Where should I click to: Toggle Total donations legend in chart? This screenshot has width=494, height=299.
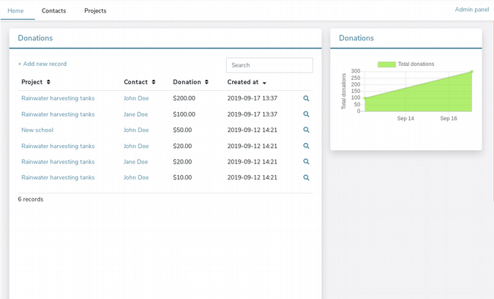[x=405, y=64]
